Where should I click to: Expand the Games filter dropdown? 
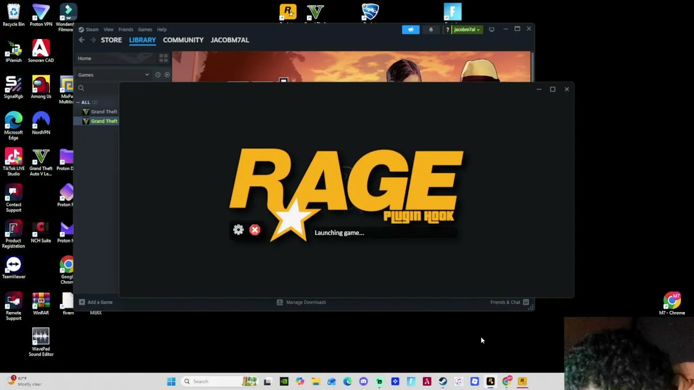pyautogui.click(x=147, y=75)
